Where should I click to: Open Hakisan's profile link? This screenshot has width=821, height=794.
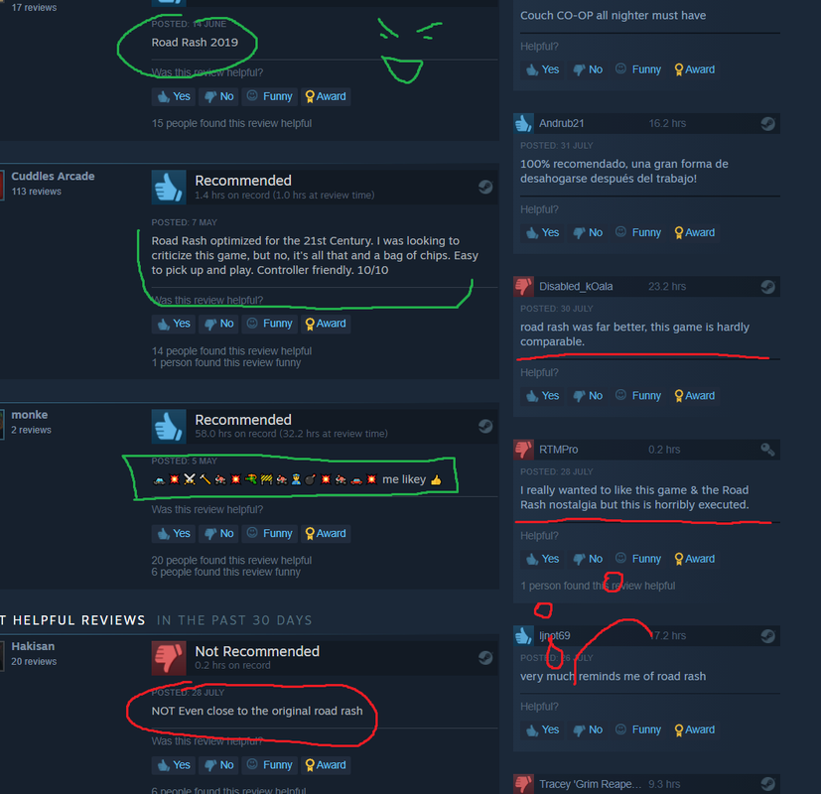point(33,646)
